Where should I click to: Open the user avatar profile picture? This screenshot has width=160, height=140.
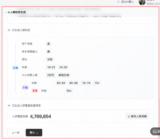coord(142,2)
